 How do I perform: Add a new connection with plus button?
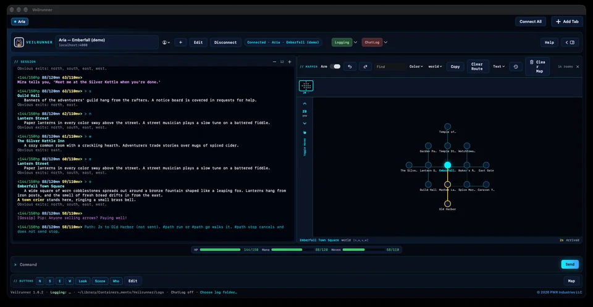[180, 43]
